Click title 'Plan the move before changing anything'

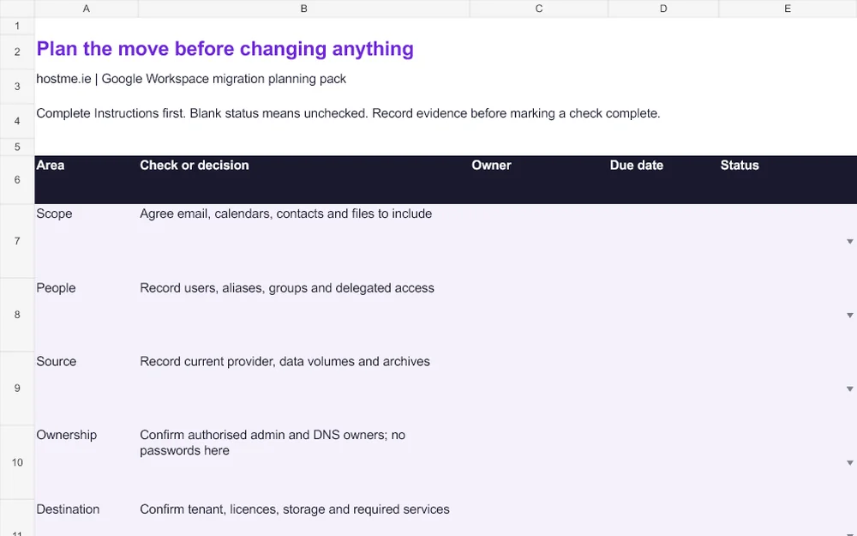tap(225, 49)
